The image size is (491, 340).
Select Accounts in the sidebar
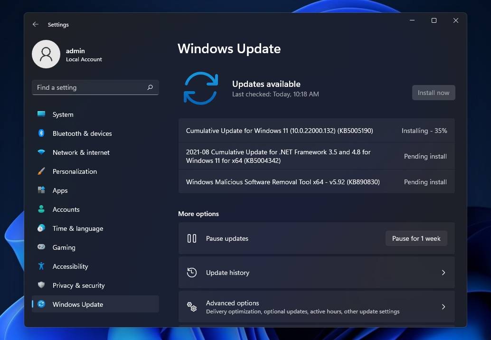[x=95, y=209]
